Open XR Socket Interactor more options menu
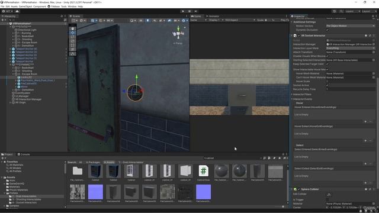Viewport: 379px width, 213px height. click(374, 35)
